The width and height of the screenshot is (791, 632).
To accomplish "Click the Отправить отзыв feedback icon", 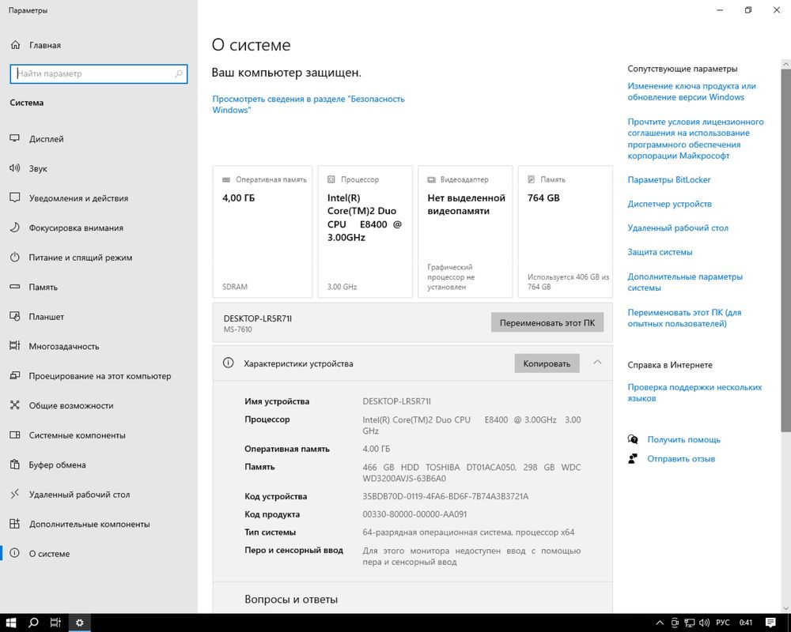I will point(633,459).
